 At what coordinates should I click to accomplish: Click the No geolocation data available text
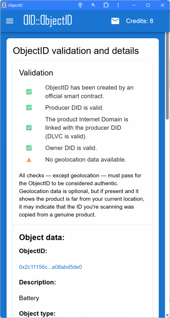[86, 160]
